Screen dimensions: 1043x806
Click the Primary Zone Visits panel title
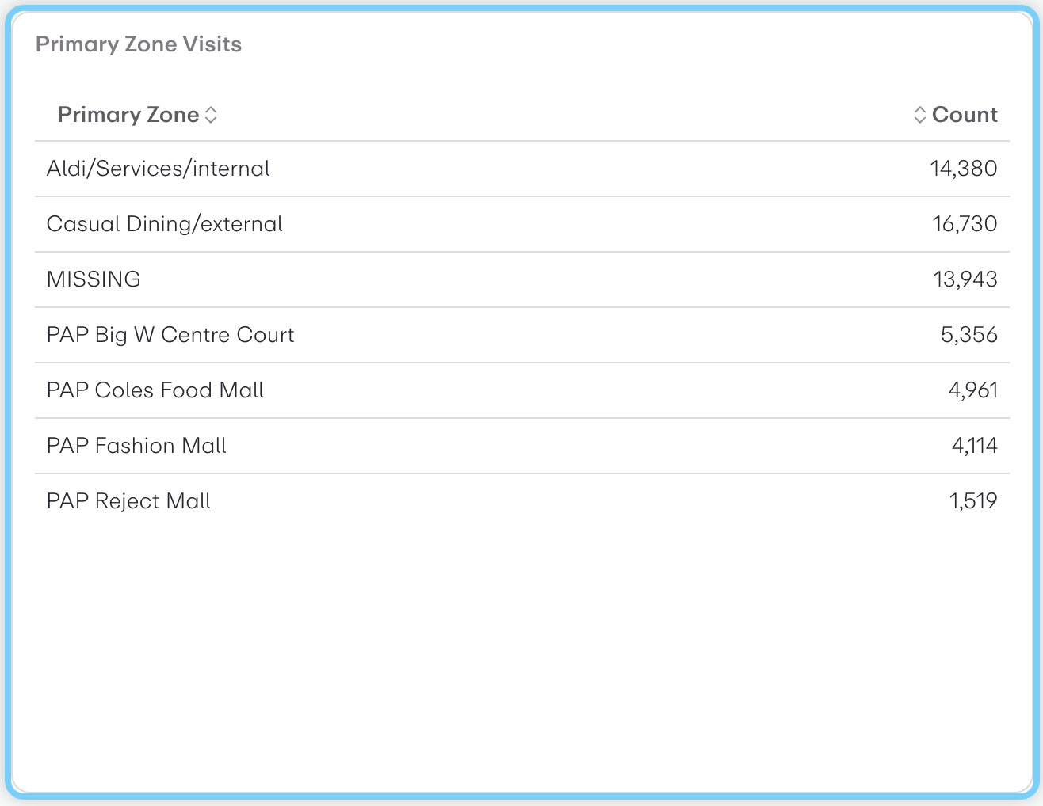coord(139,44)
